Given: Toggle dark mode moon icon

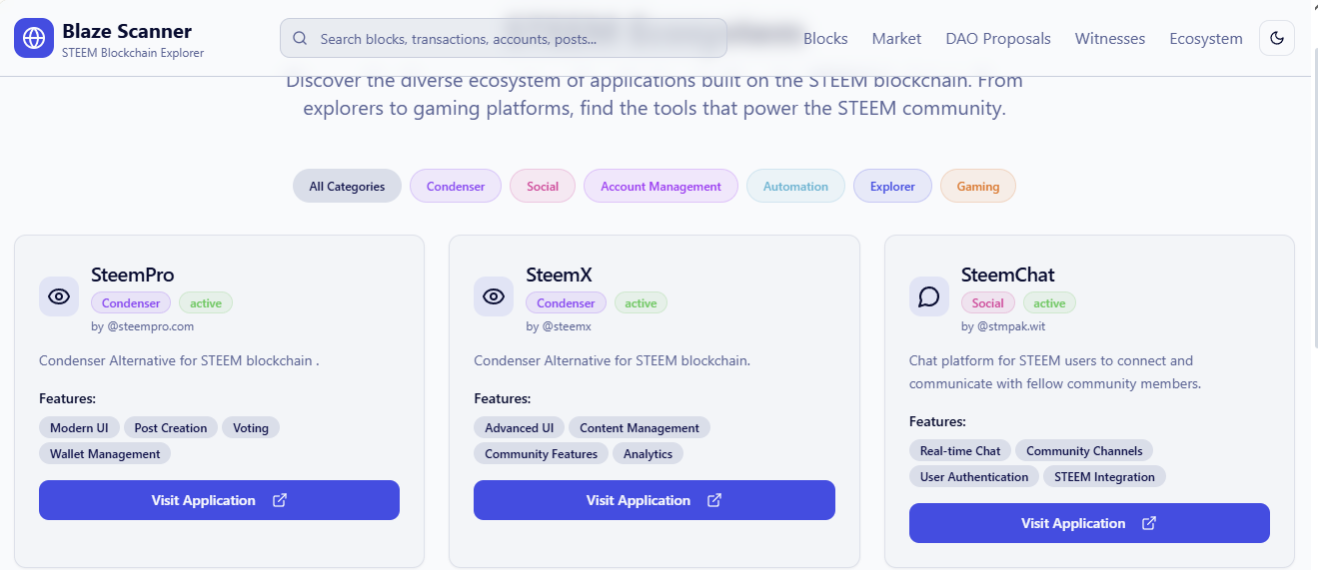Looking at the screenshot, I should coord(1276,38).
